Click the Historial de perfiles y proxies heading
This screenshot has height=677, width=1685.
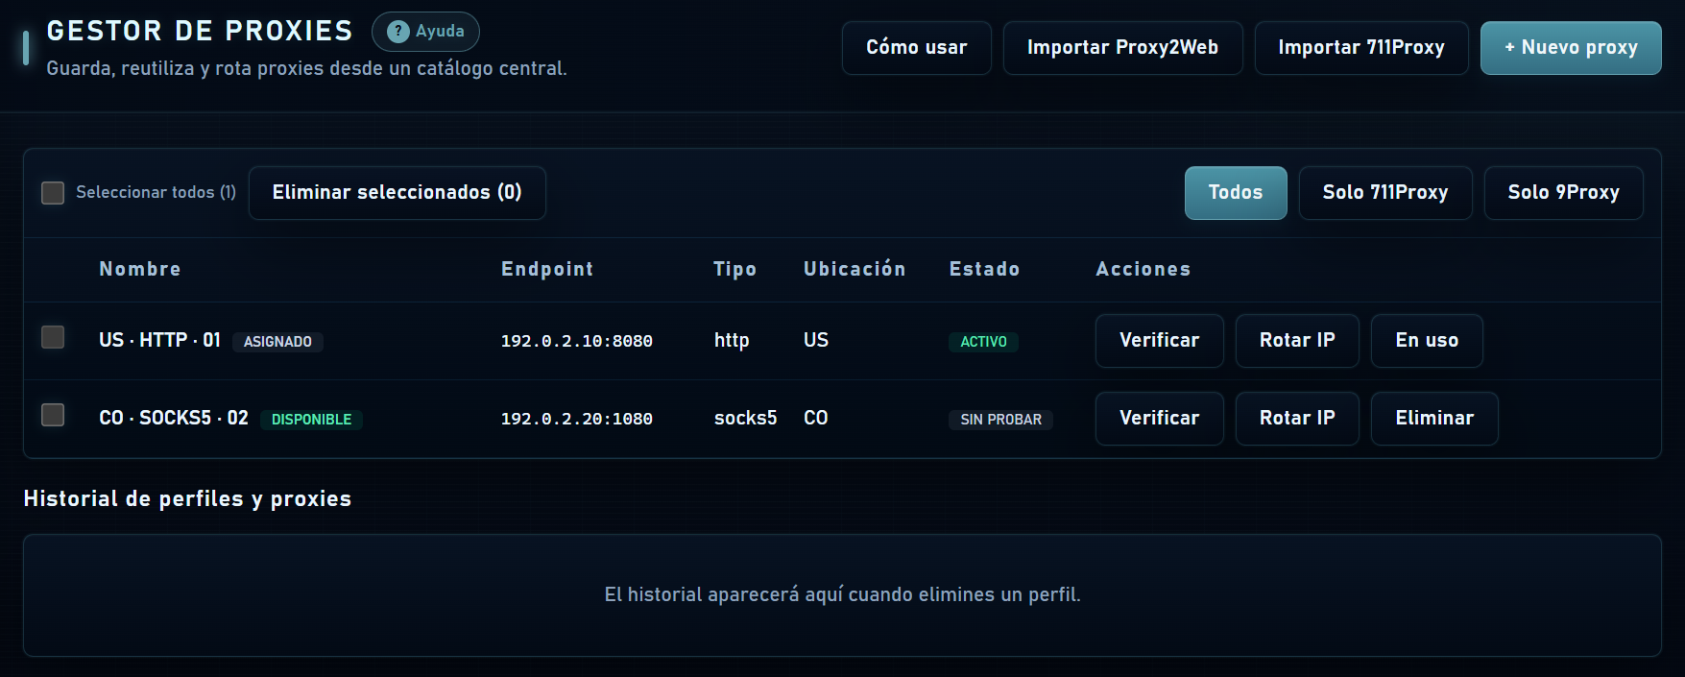(x=187, y=499)
